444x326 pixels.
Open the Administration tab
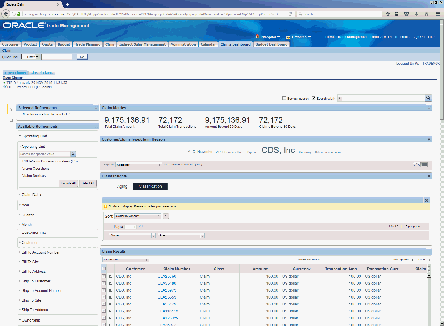tap(183, 44)
